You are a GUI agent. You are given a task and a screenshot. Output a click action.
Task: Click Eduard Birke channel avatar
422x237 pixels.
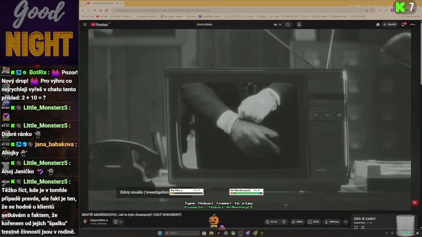pos(85,222)
